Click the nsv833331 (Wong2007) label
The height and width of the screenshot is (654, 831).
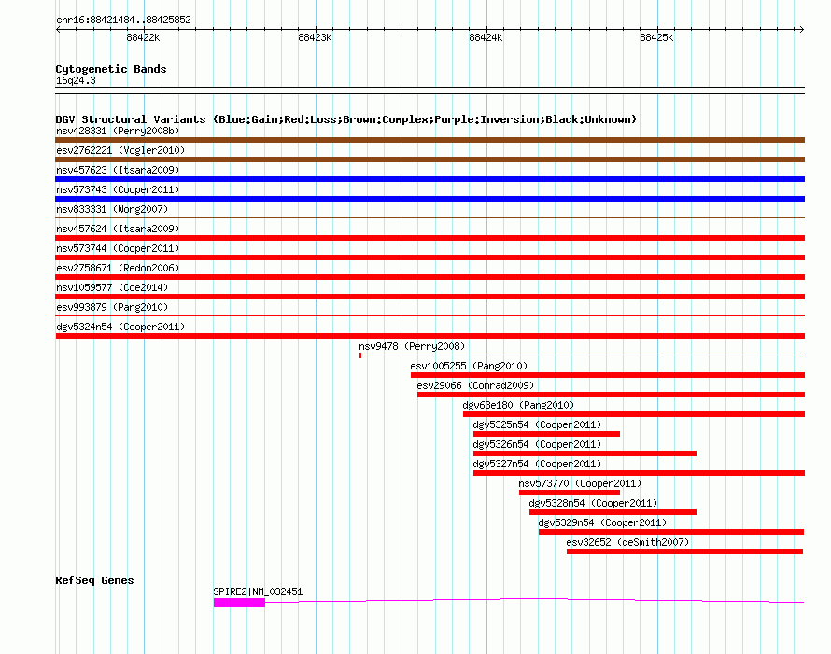(x=112, y=209)
